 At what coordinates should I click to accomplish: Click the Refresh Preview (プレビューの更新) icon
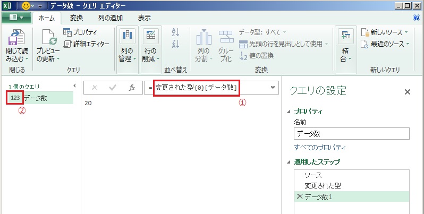(49, 37)
